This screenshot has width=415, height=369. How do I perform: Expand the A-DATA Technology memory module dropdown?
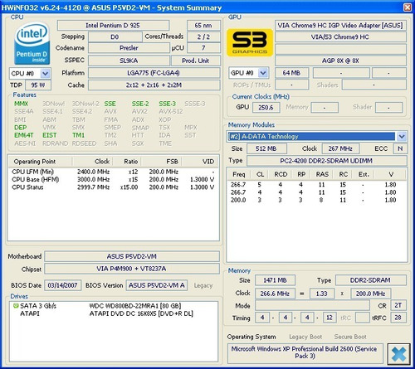coord(402,136)
